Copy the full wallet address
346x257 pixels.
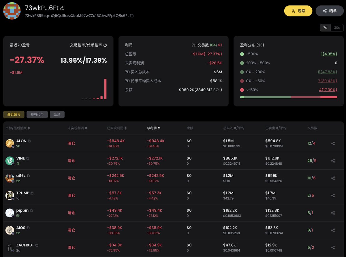[132, 16]
